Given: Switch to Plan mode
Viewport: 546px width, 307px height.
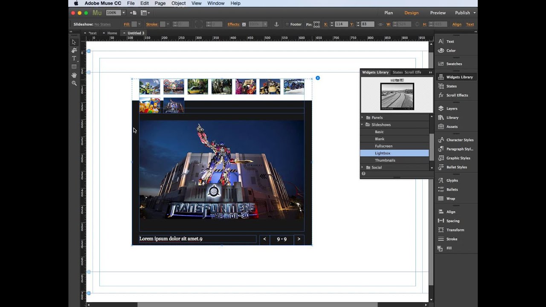Looking at the screenshot, I should [389, 13].
